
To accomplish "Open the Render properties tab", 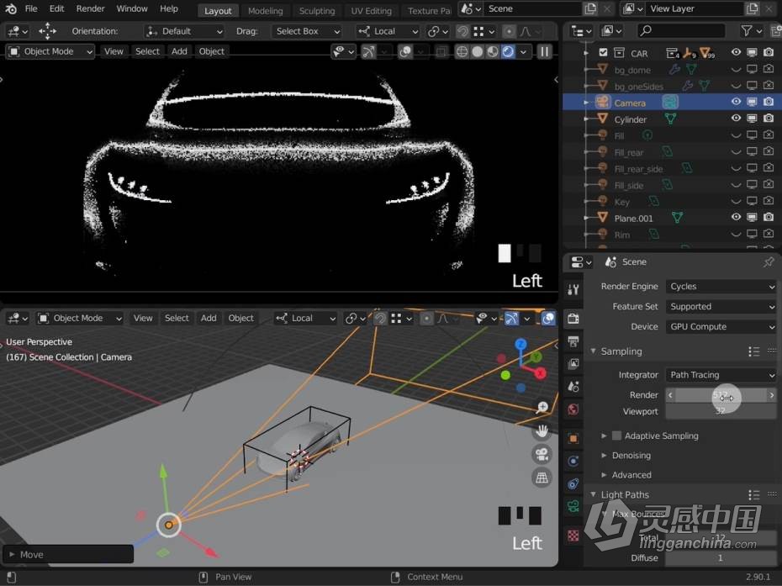I will (573, 319).
